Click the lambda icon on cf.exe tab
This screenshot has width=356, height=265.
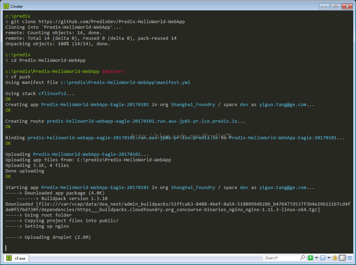tap(9, 258)
